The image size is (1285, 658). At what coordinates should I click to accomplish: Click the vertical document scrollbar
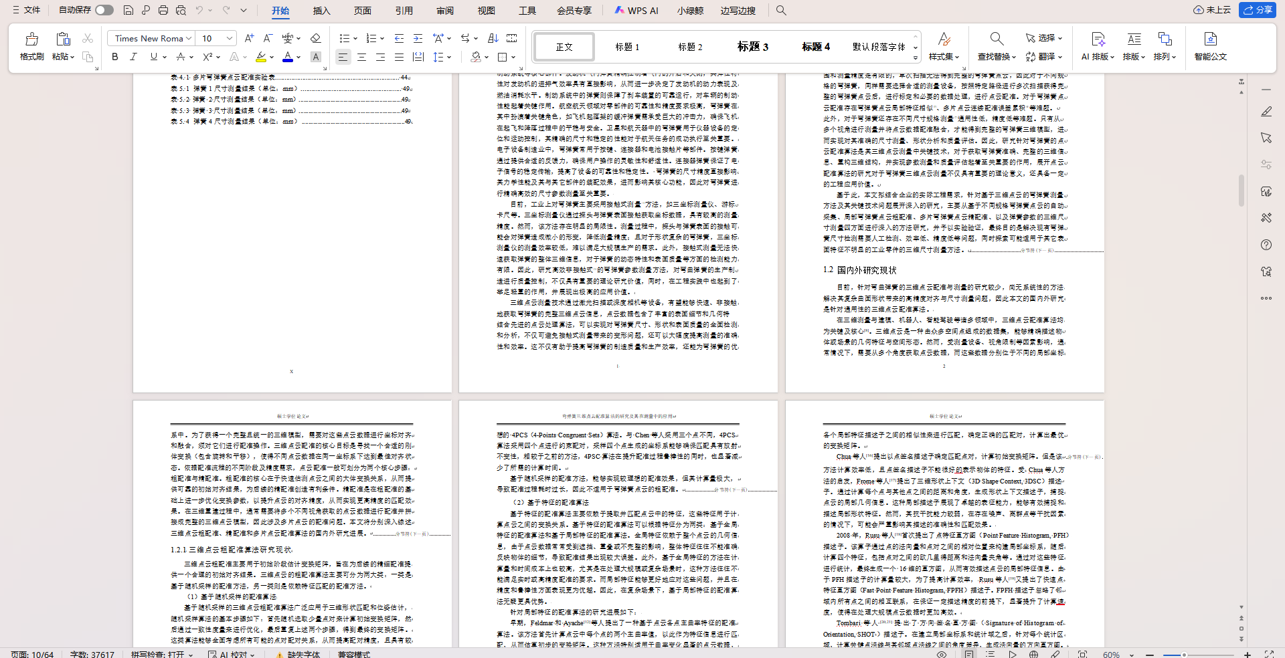coord(1241,191)
